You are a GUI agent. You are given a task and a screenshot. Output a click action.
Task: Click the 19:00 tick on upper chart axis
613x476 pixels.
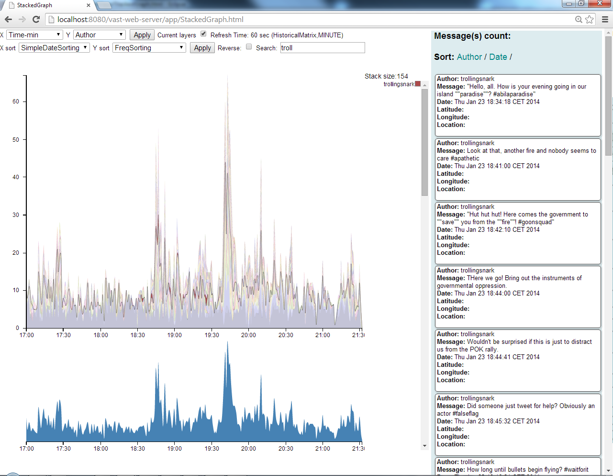(x=175, y=335)
